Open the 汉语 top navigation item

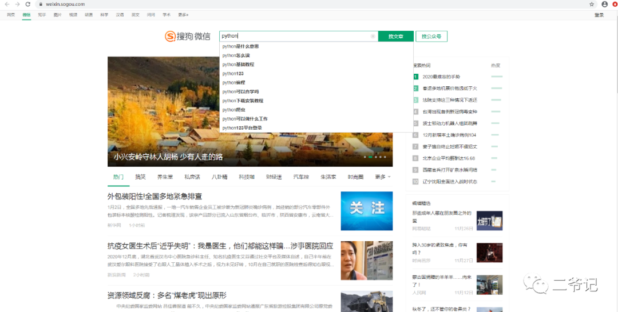pyautogui.click(x=120, y=14)
